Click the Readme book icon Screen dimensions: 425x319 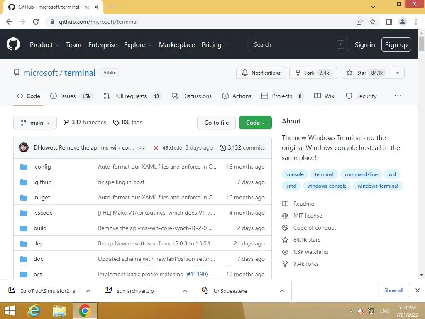coord(285,204)
